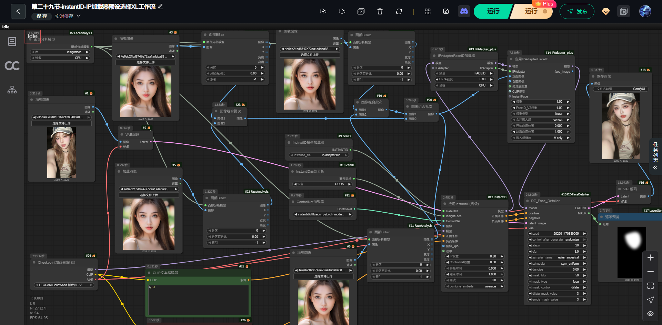Click the locate arrow canvas icon
This screenshot has width=662, height=325.
pyautogui.click(x=650, y=300)
